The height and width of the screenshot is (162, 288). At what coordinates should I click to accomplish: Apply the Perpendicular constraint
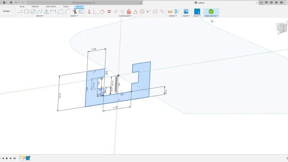[x=122, y=12]
